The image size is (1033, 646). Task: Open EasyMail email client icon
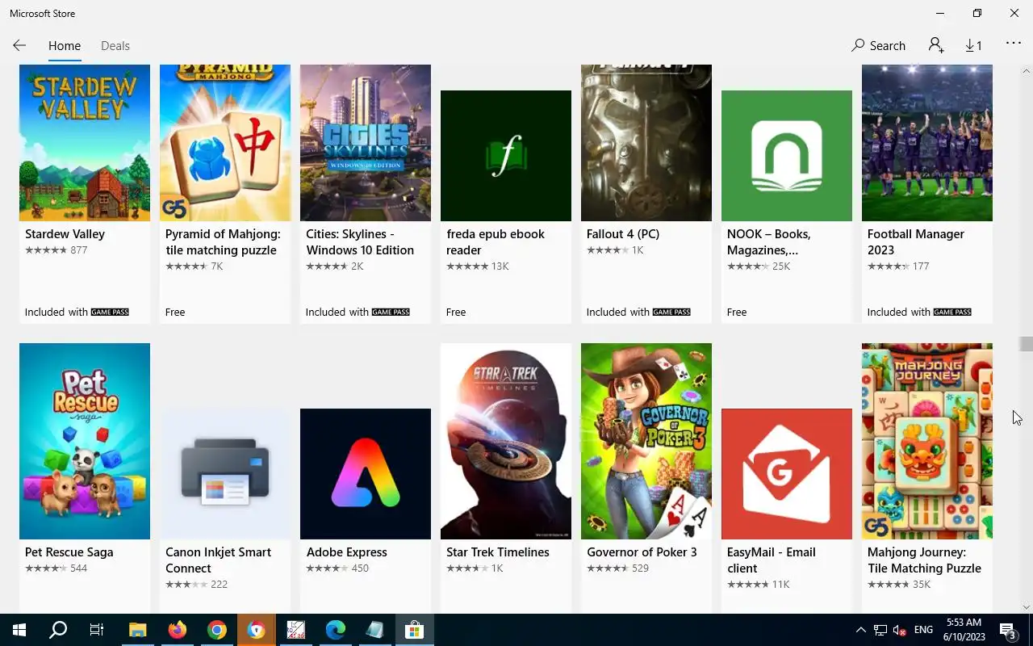coord(787,474)
